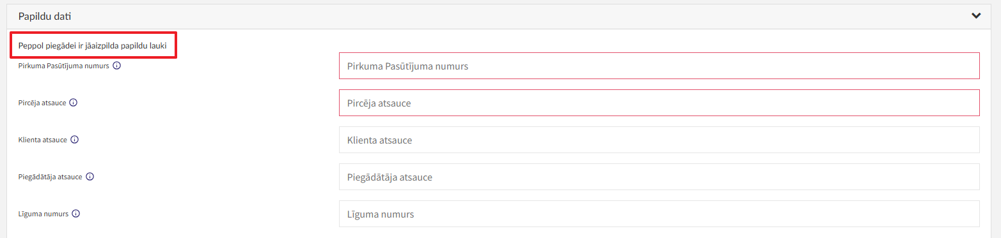Click the Līguma numurs info icon
The height and width of the screenshot is (238, 1001).
point(75,214)
